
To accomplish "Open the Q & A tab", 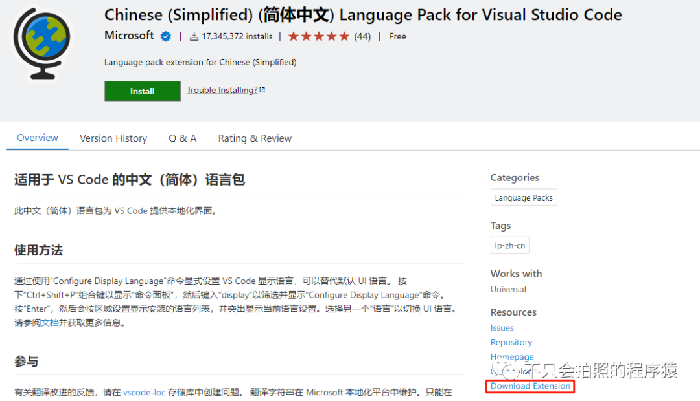I will [183, 138].
